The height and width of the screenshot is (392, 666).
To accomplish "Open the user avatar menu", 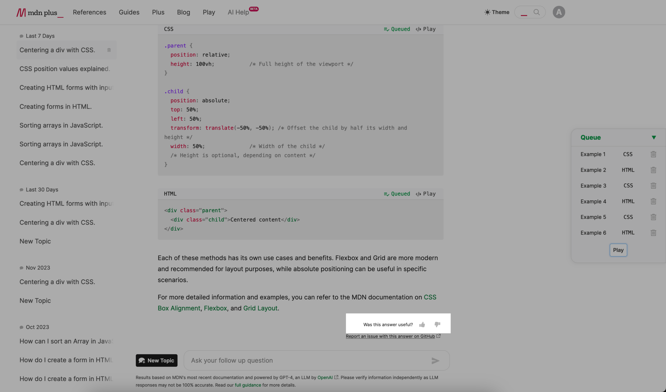I will (x=558, y=12).
